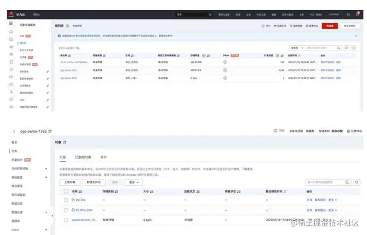
Task: Click icon next to 对象 page heading
Action: (x=65, y=142)
